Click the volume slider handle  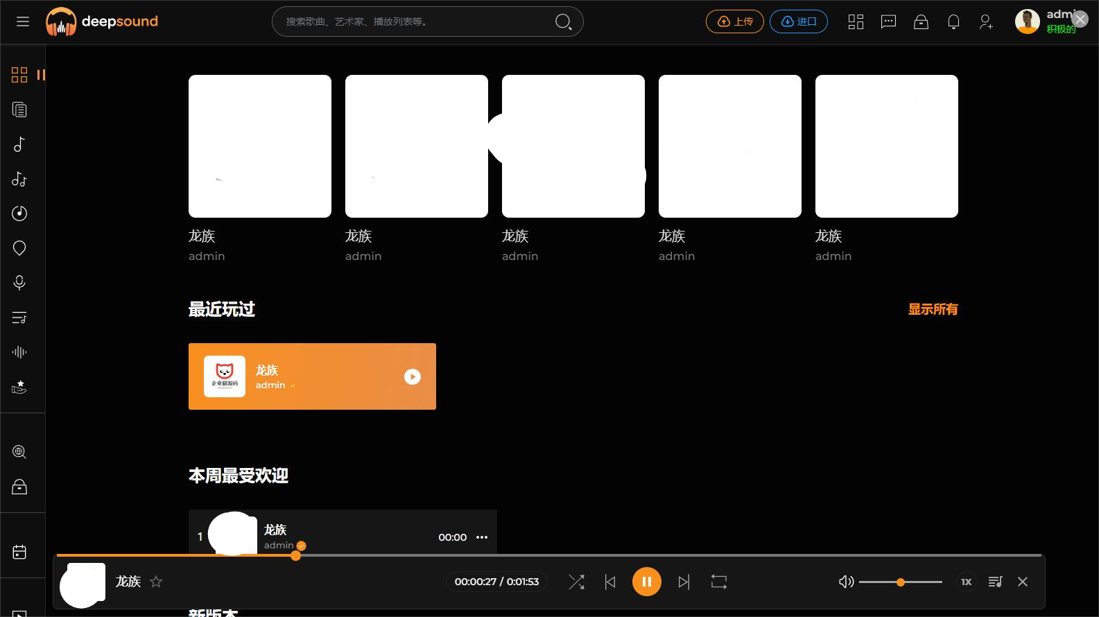click(x=901, y=582)
